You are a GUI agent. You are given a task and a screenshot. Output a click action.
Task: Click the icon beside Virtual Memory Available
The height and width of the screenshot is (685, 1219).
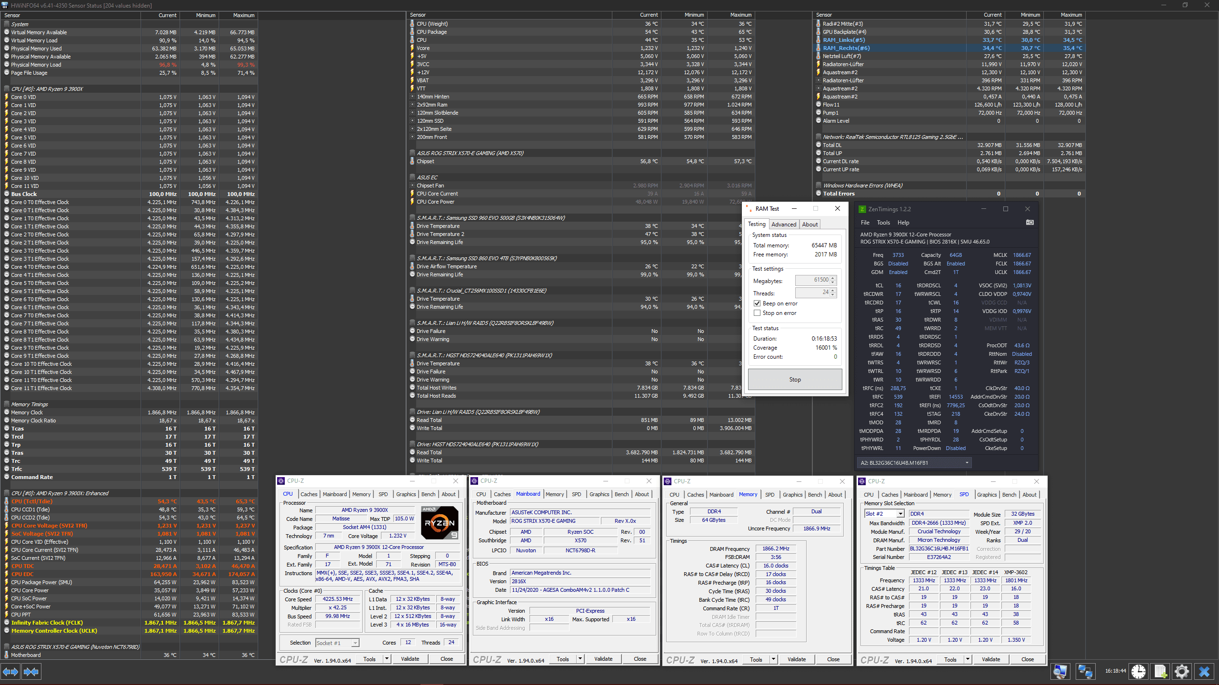7,32
